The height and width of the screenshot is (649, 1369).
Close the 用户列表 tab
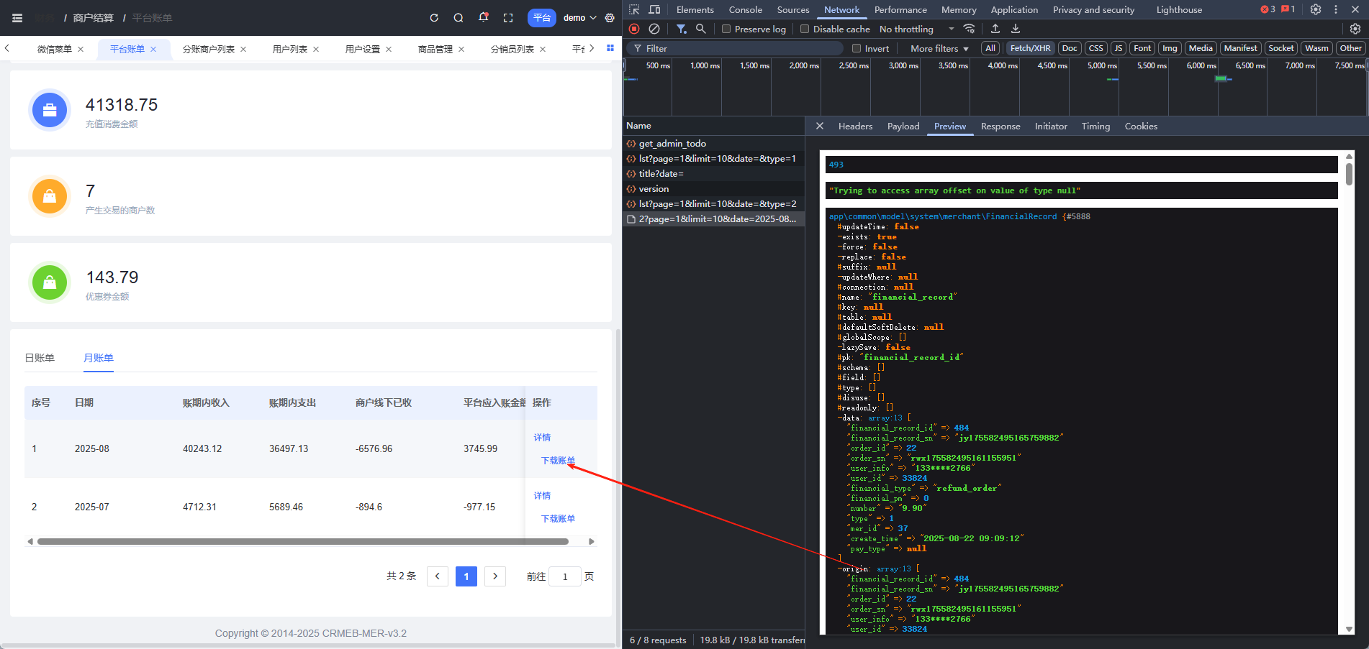pyautogui.click(x=316, y=50)
